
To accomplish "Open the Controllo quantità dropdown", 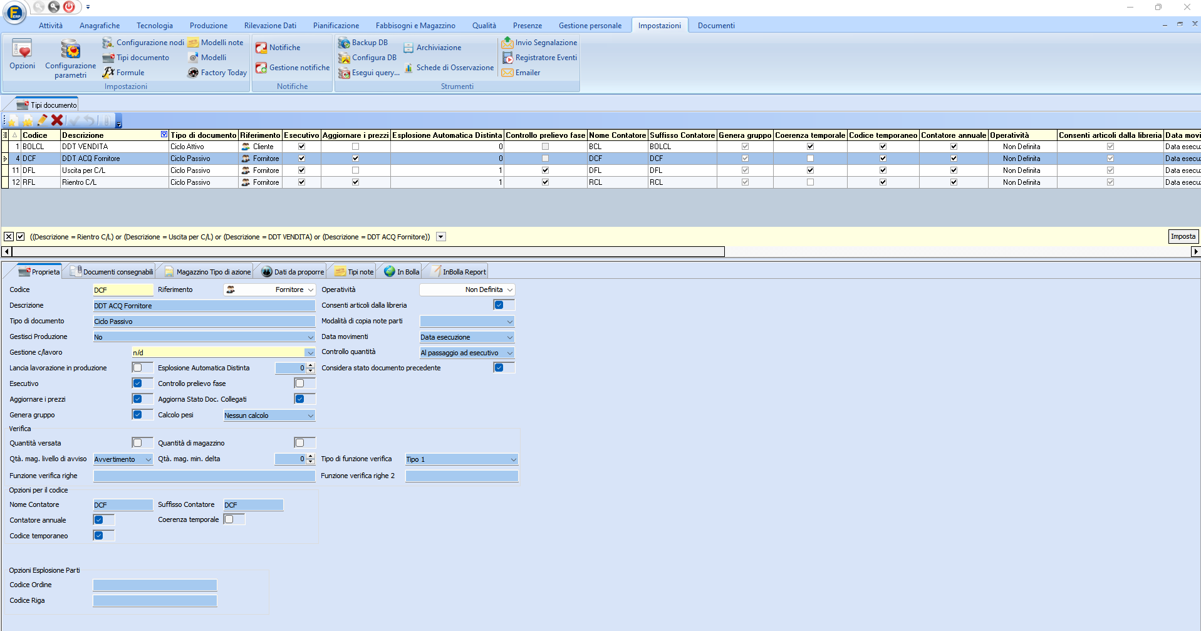I will pyautogui.click(x=509, y=353).
